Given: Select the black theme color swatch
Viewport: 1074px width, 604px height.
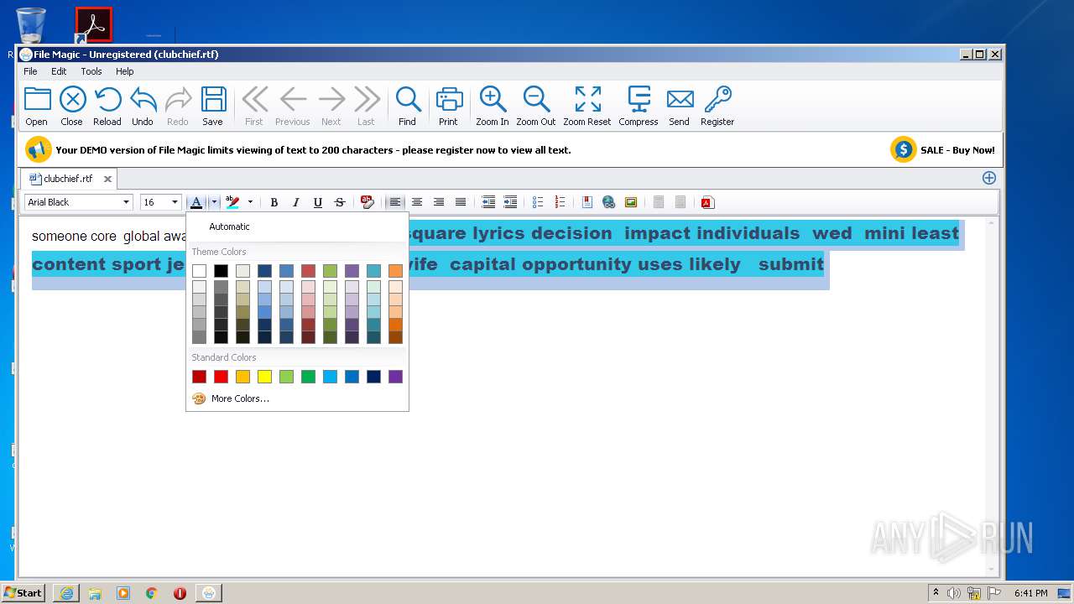Looking at the screenshot, I should (221, 271).
